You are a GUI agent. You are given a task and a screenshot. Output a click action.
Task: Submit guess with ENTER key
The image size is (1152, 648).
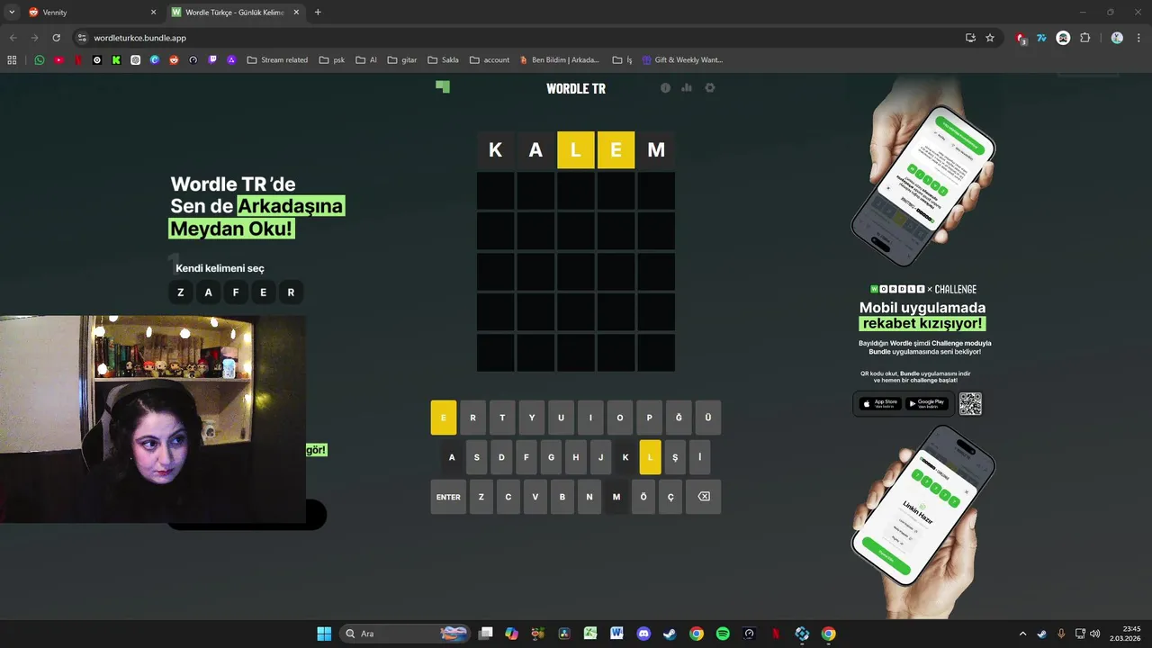pyautogui.click(x=448, y=497)
